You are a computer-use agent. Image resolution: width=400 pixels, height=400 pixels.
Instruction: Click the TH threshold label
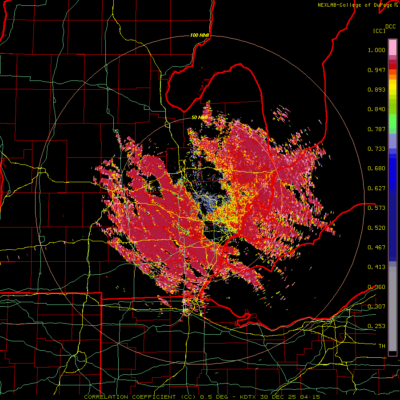382,346
